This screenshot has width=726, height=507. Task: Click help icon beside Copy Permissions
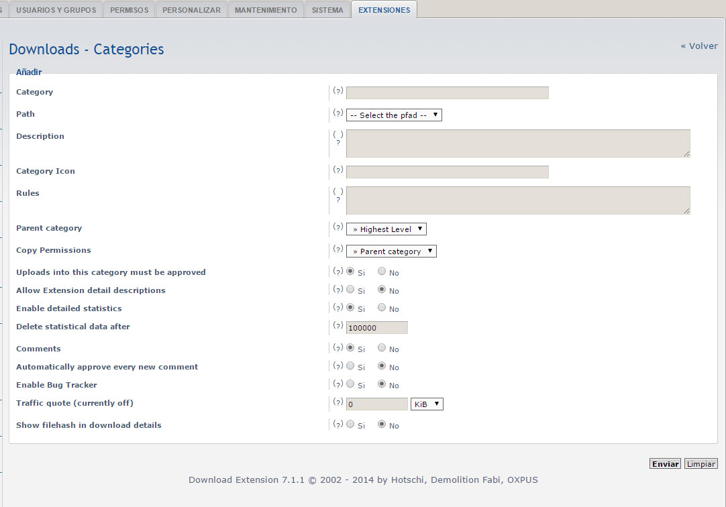[x=338, y=249]
